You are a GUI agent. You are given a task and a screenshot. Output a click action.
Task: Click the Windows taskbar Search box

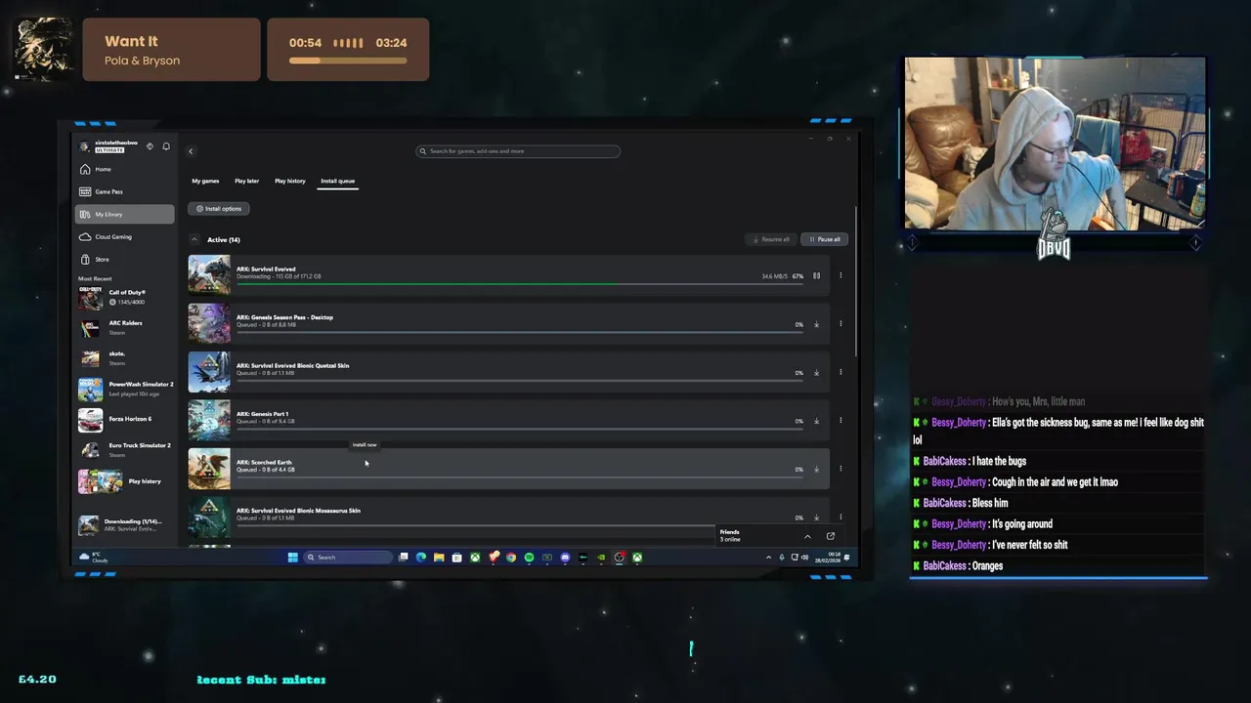(348, 558)
